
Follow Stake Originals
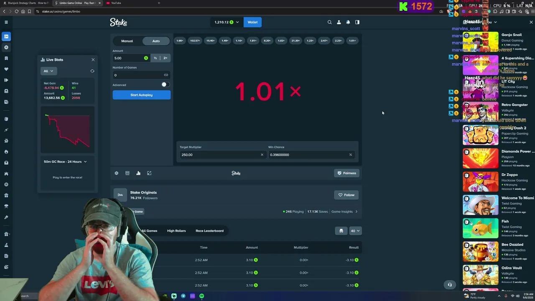point(346,195)
